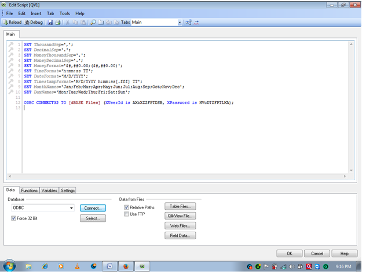The height and width of the screenshot is (275, 366).
Task: Switch to the Functions tab
Action: pos(29,190)
